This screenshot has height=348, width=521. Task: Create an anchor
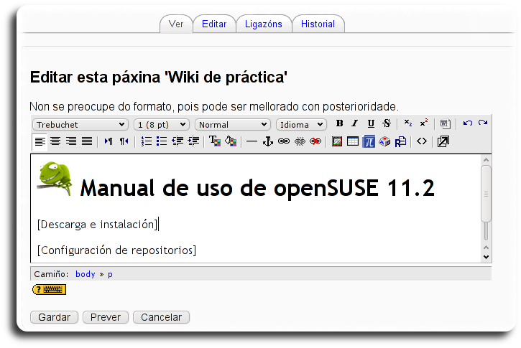268,141
